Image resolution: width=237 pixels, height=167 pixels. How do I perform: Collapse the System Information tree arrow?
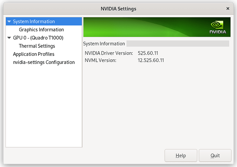tap(9, 22)
